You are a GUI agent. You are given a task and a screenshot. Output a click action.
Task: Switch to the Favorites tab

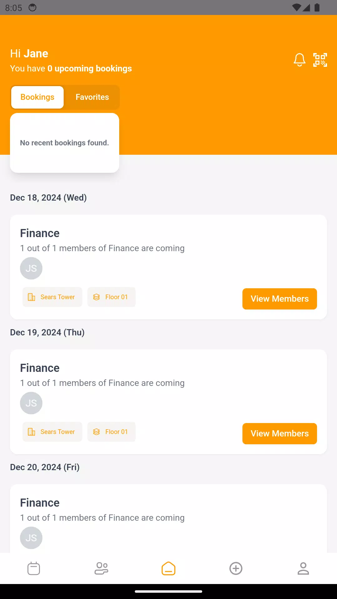point(92,97)
